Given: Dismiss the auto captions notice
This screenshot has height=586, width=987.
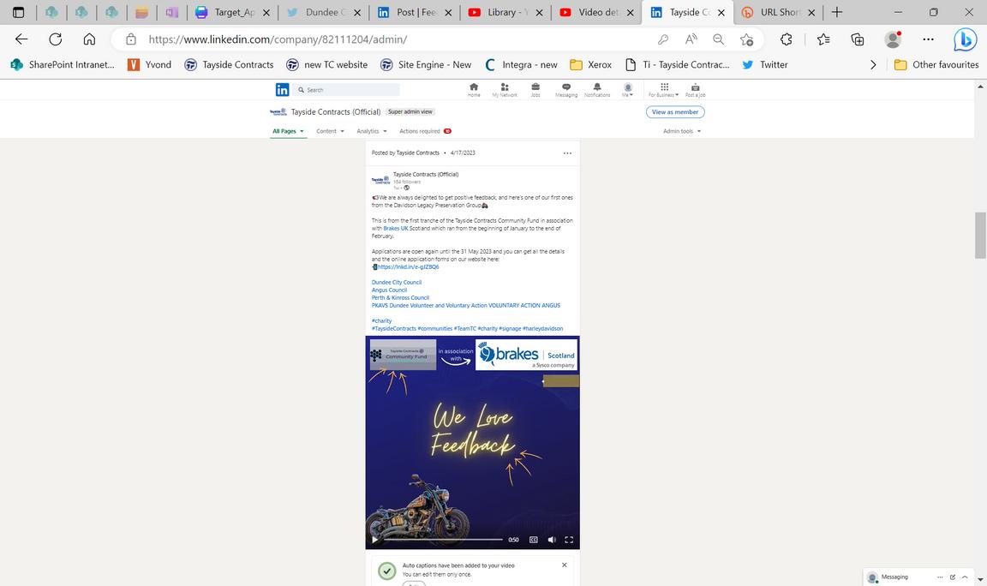Looking at the screenshot, I should coord(564,565).
